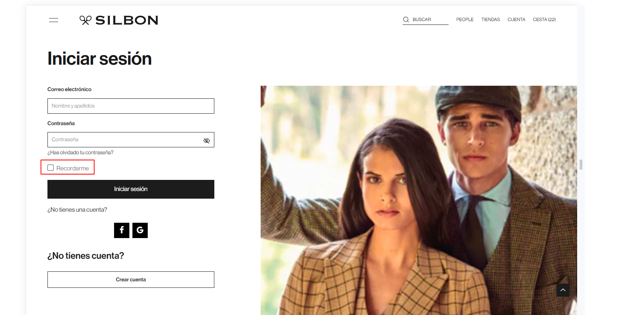The image size is (625, 315).
Task: Open the CESTA (22) shopping cart
Action: point(544,20)
